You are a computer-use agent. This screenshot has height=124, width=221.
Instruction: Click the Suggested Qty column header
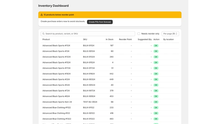144,39
